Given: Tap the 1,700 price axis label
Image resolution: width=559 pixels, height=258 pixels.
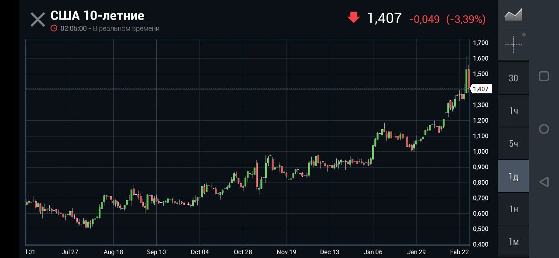Looking at the screenshot, I should coord(480,43).
